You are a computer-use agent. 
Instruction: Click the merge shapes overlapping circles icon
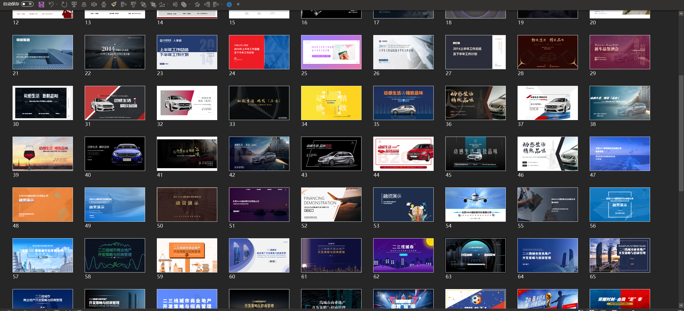(x=184, y=4)
